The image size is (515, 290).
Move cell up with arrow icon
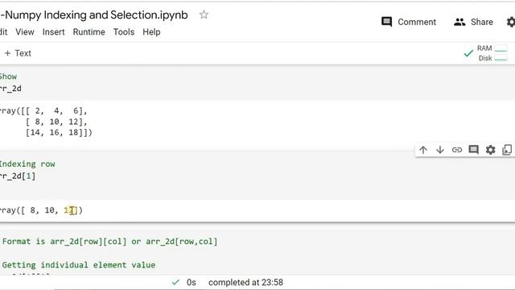coord(423,150)
